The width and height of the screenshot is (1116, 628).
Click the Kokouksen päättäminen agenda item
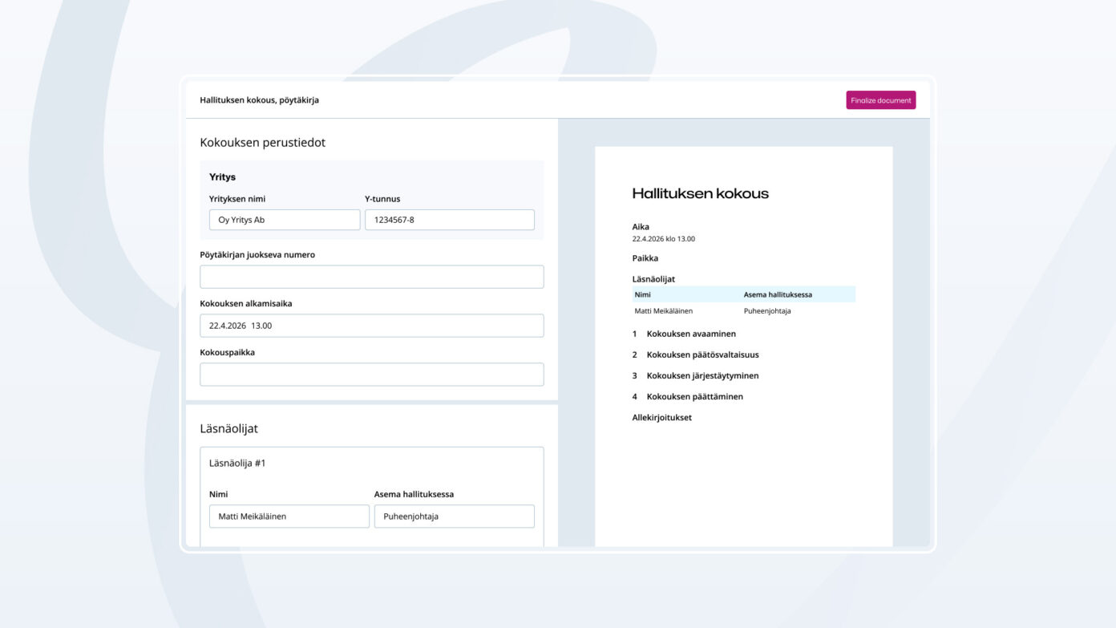click(694, 396)
